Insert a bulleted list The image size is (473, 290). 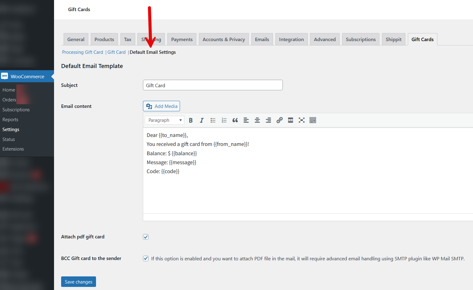pos(213,120)
